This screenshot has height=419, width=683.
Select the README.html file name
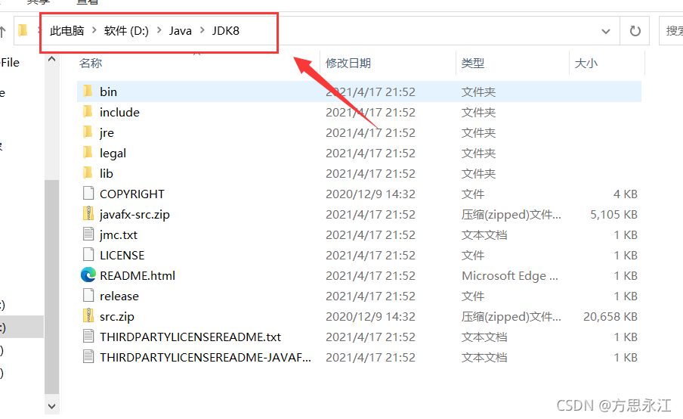pos(138,275)
